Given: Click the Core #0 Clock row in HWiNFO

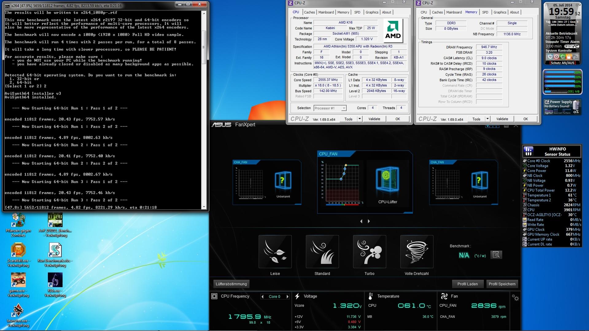Looking at the screenshot, I should [x=552, y=161].
